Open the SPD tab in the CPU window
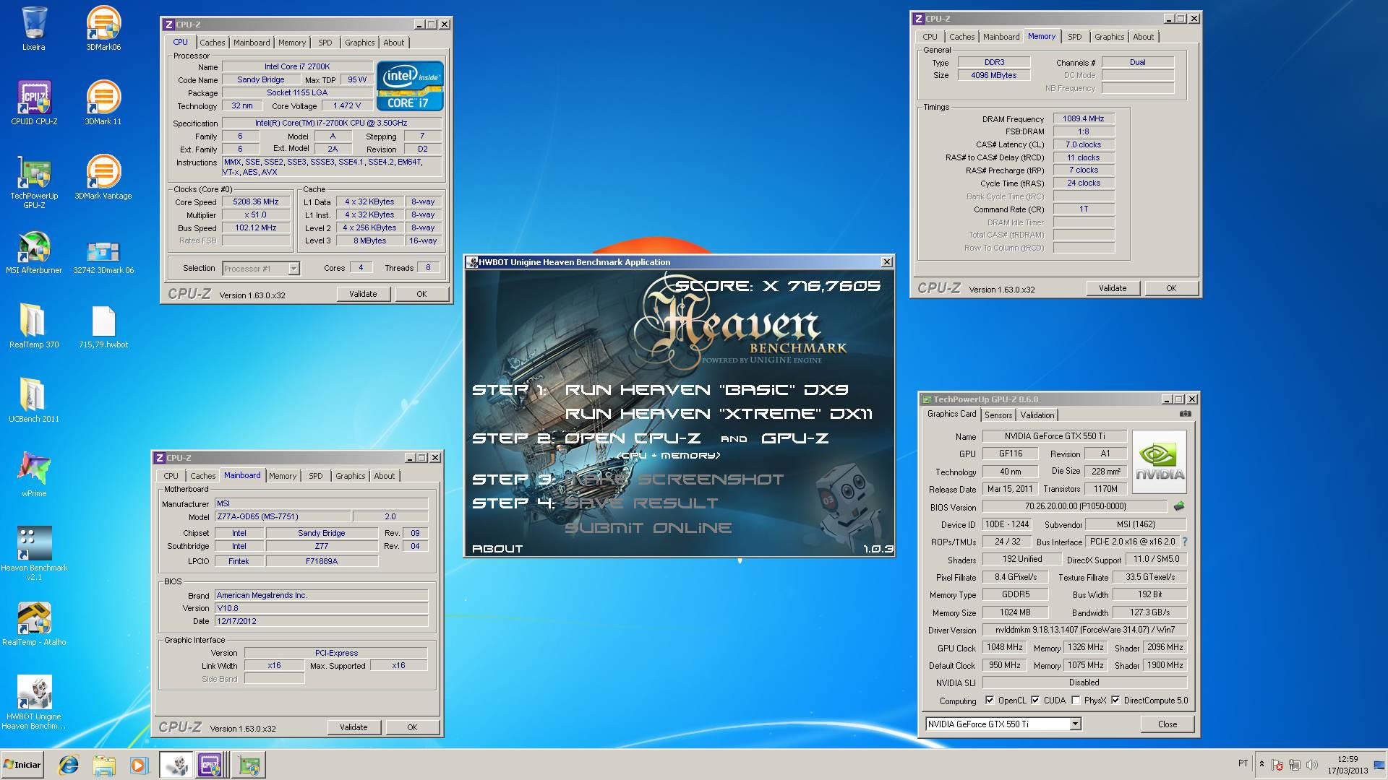Screen dimensions: 1388x780 [325, 43]
